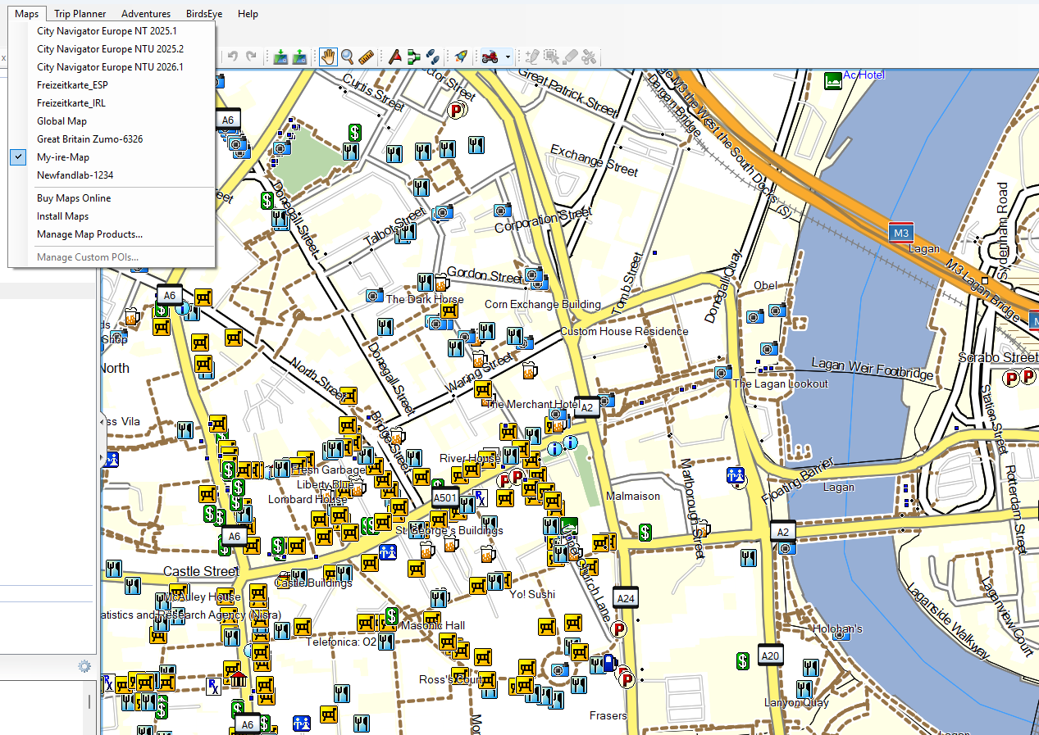The image size is (1039, 735).
Task: Select the Erase tool
Action: [570, 57]
